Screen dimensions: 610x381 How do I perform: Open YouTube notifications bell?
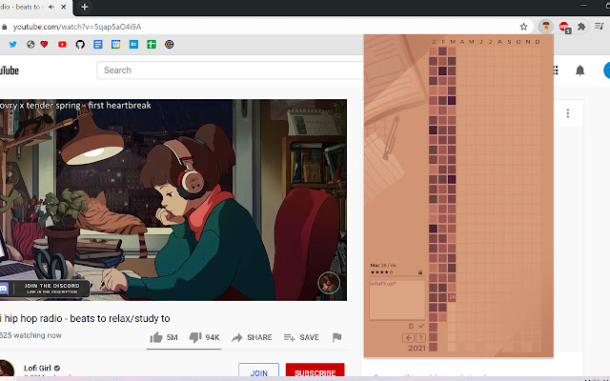tap(580, 70)
